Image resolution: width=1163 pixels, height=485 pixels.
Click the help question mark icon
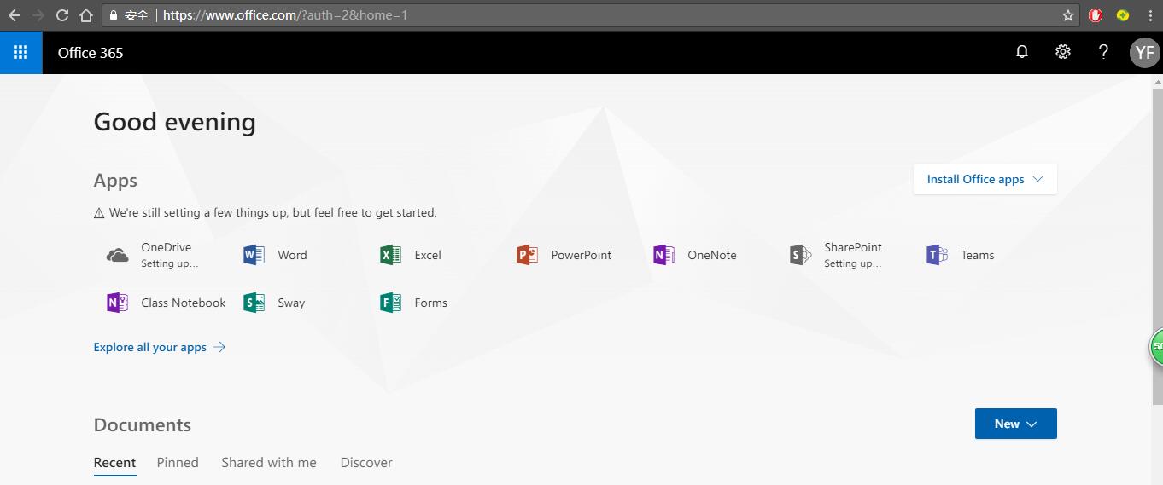click(1103, 52)
